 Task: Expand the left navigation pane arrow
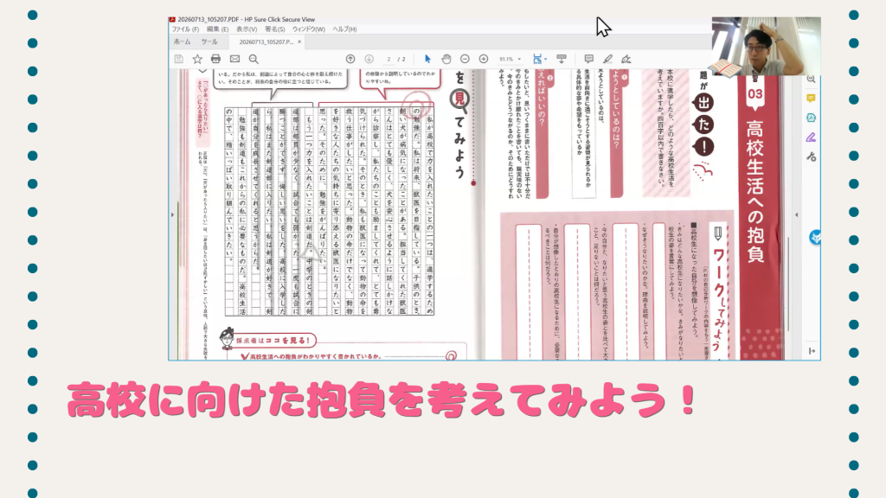click(172, 214)
